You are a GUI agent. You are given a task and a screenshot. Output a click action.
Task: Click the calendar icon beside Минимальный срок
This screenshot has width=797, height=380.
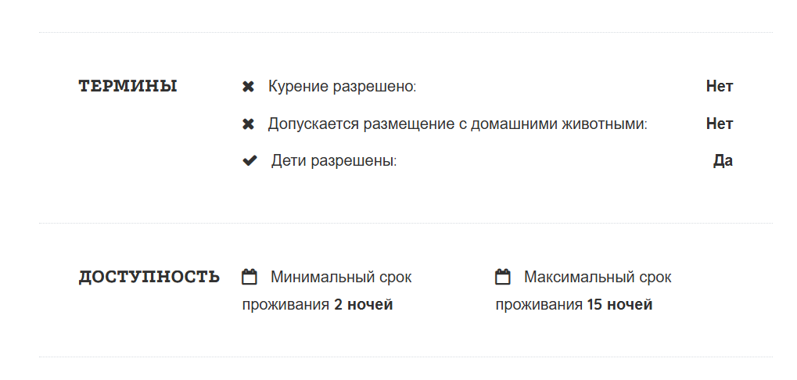tap(250, 277)
